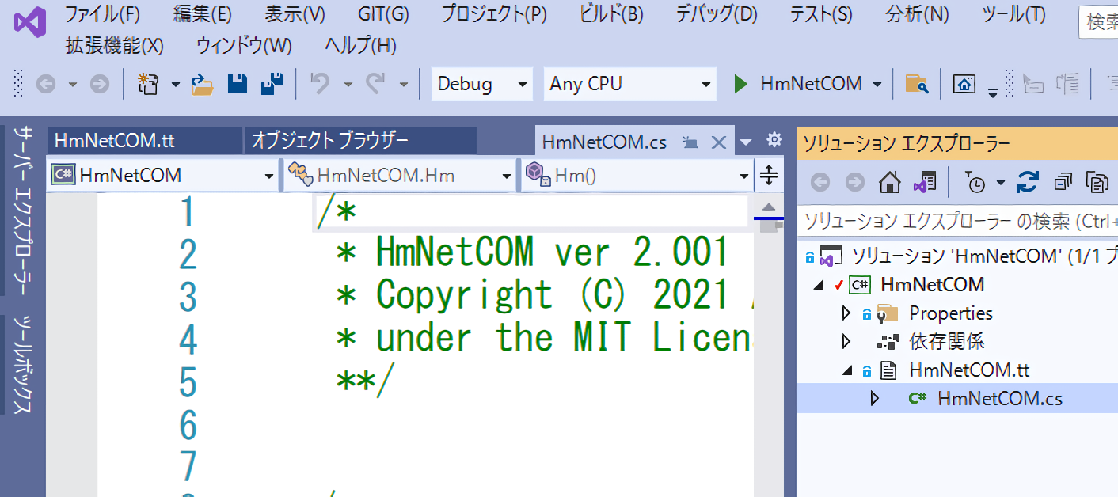
Task: Click the toolbar icon right of Find in Files
Action: [964, 84]
